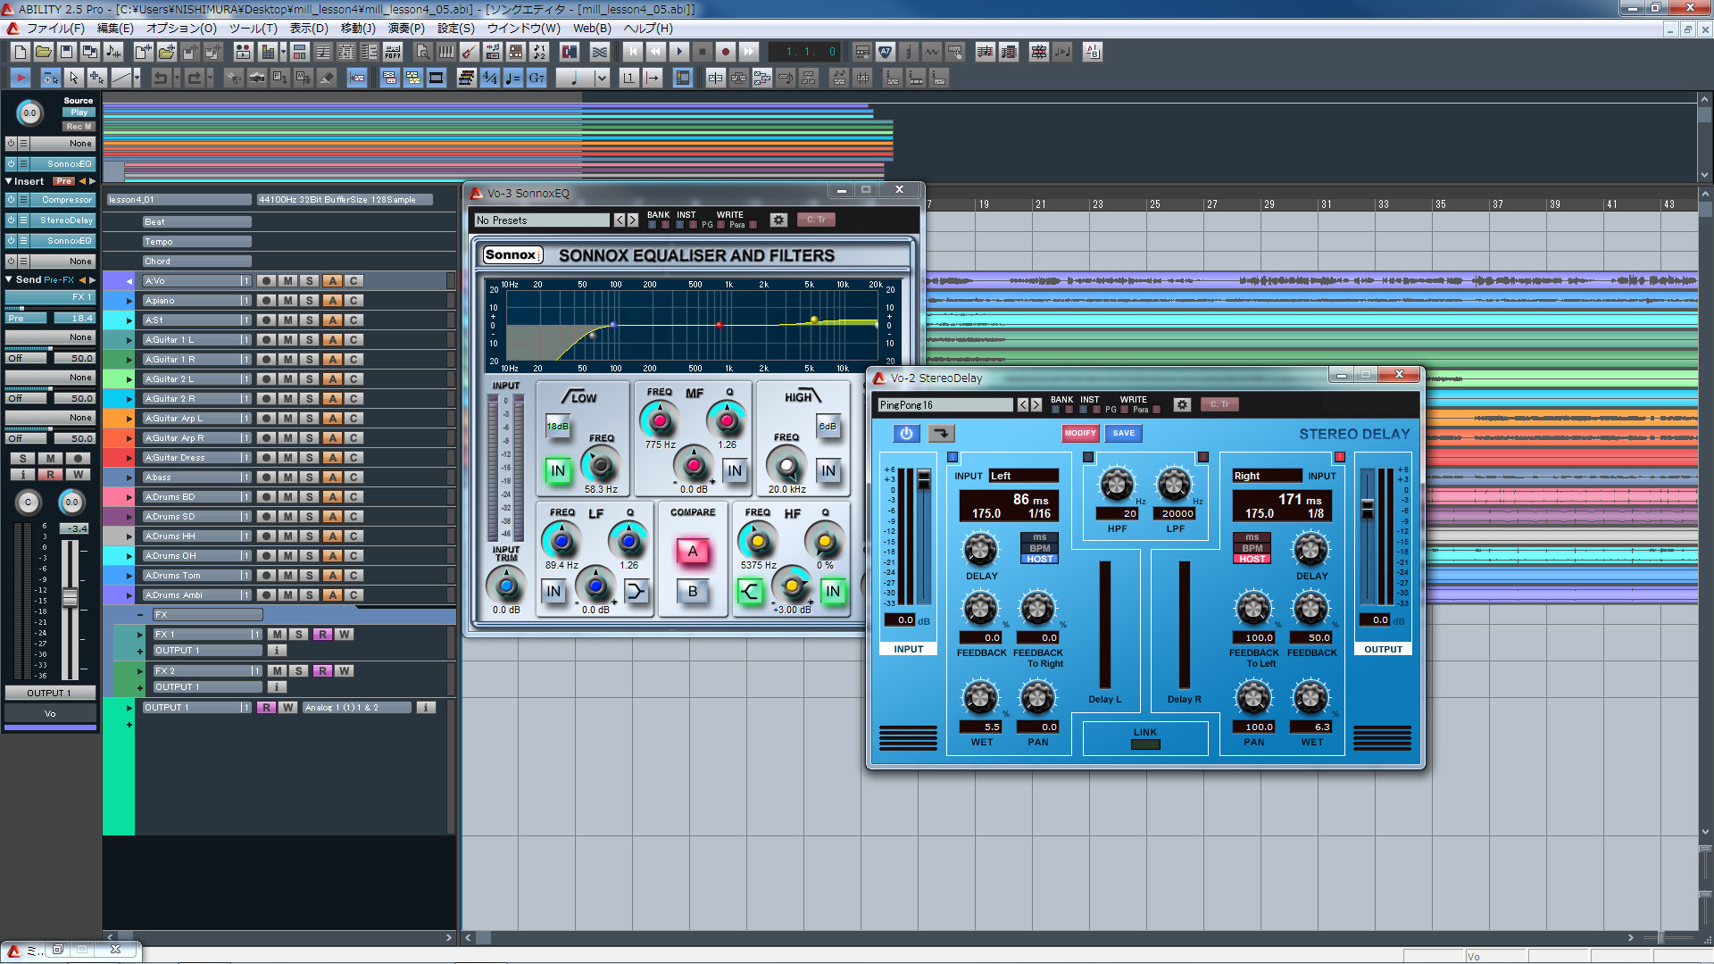Click the StereoDelay insert slot
This screenshot has width=1714, height=964.
pos(62,220)
